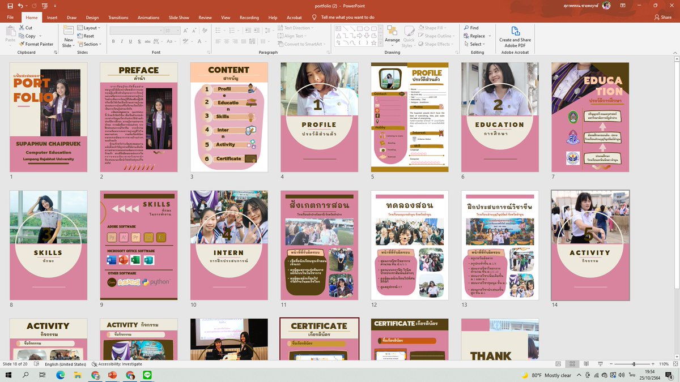The height and width of the screenshot is (382, 680).
Task: Reset the slide layout
Action: (86, 36)
